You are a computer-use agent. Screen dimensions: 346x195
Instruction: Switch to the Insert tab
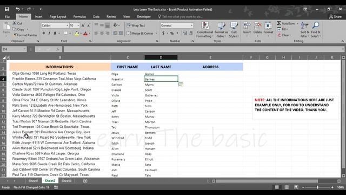[x=38, y=17]
